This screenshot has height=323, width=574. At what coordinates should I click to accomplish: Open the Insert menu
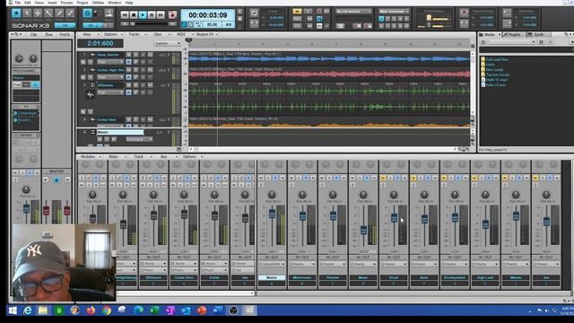click(52, 3)
